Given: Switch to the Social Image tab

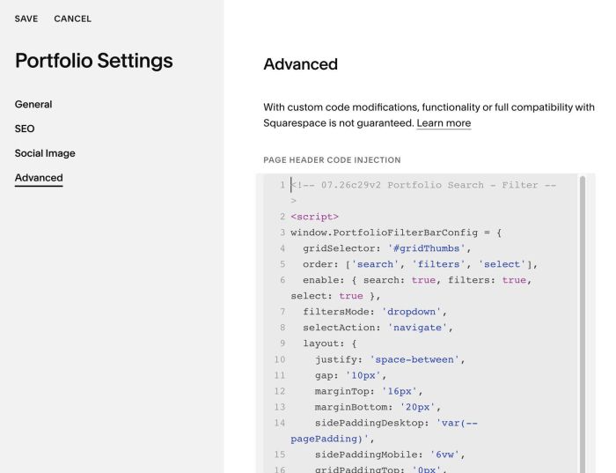Looking at the screenshot, I should tap(45, 153).
